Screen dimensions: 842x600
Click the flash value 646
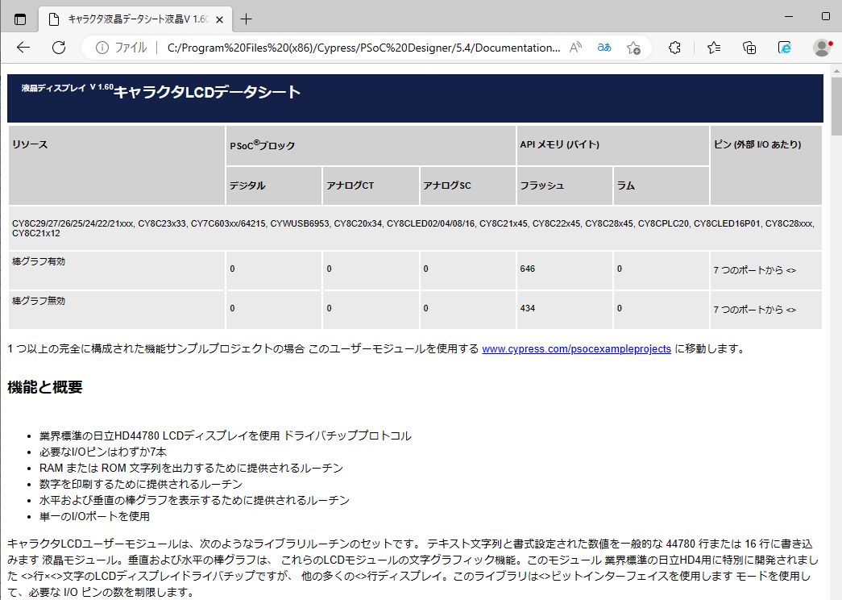point(527,269)
